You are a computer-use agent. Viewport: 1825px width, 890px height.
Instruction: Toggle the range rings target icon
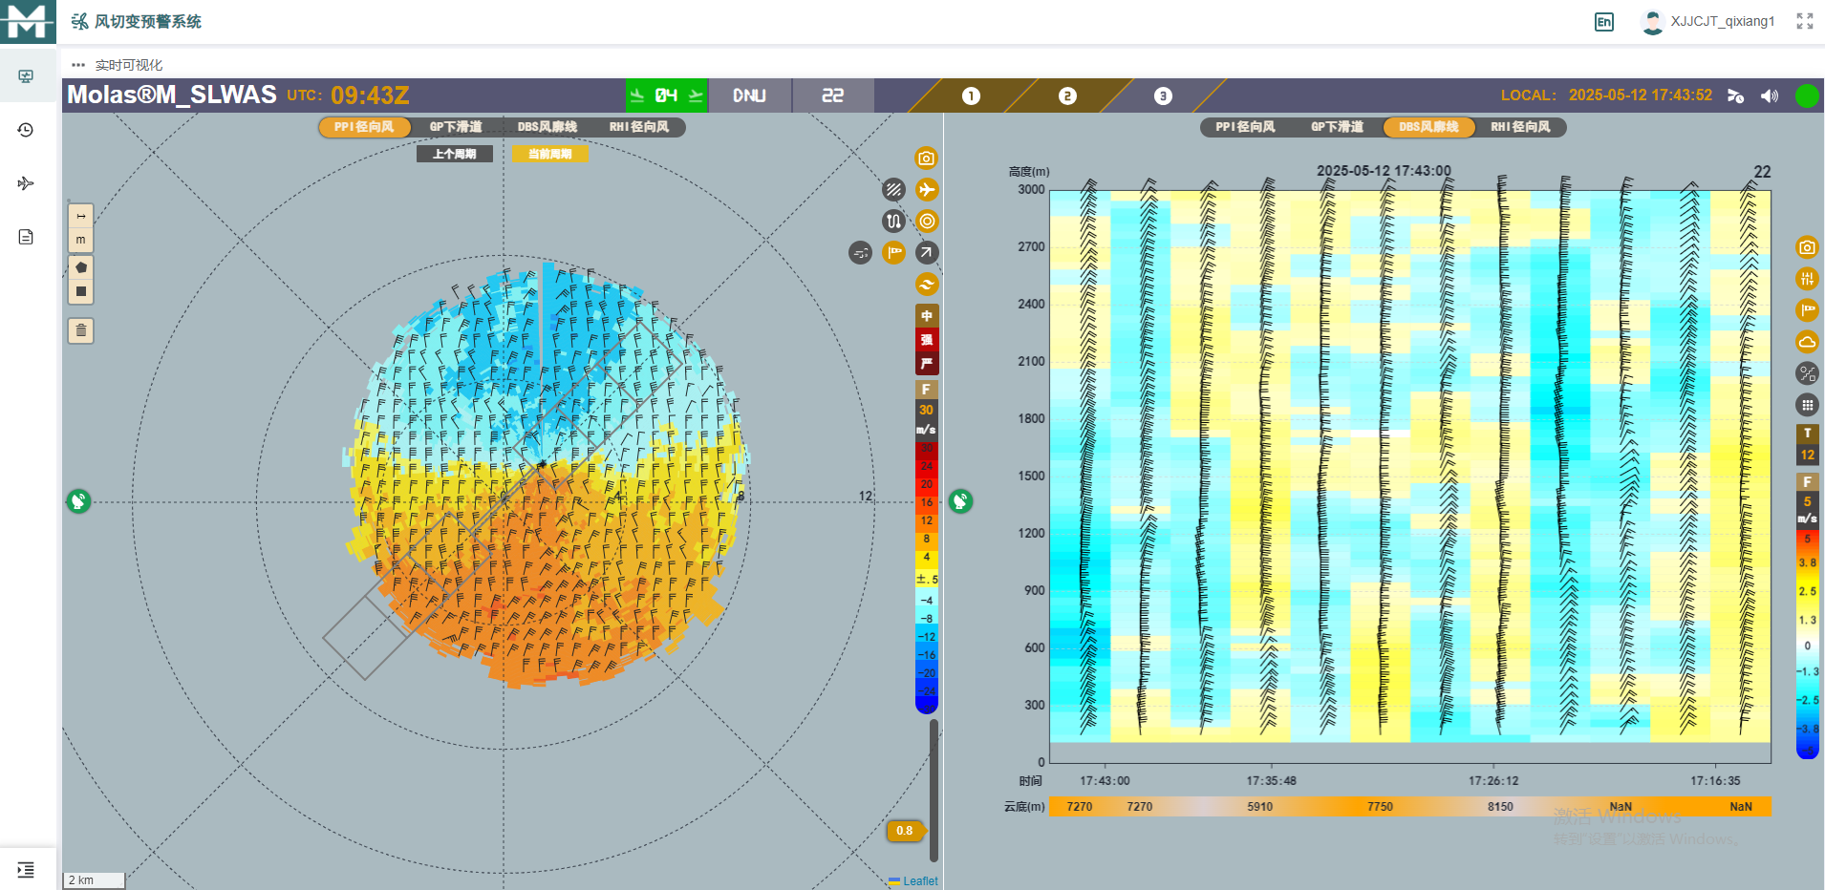point(926,221)
